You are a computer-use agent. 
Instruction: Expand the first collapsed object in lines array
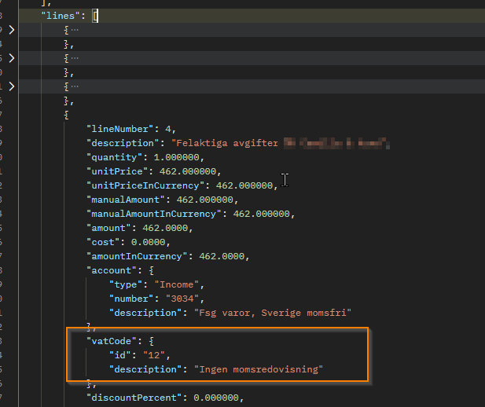[x=12, y=30]
